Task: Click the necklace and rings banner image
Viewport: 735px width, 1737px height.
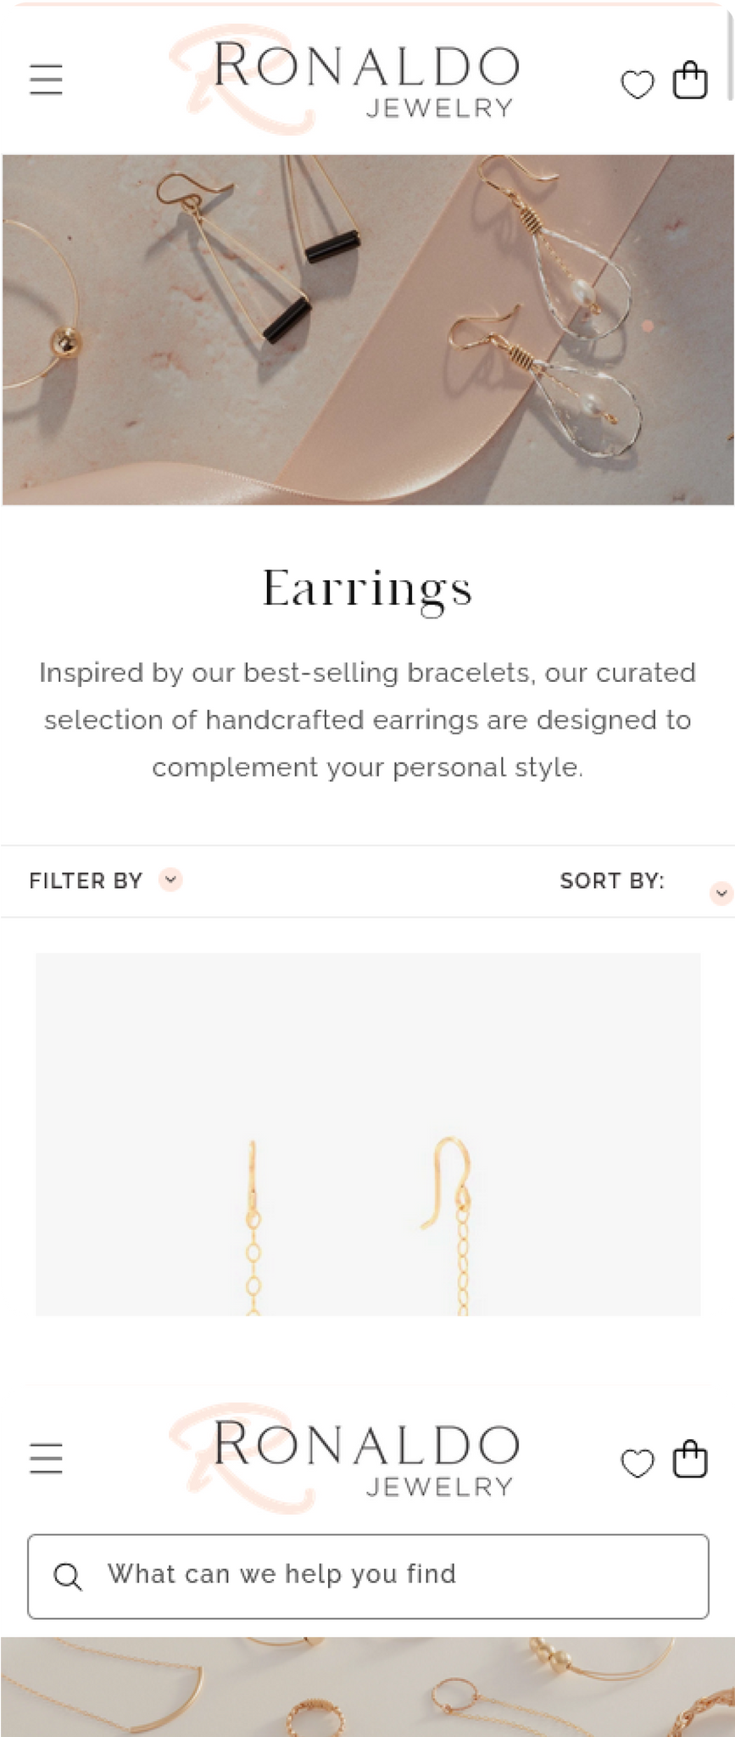Action: pos(368,1686)
